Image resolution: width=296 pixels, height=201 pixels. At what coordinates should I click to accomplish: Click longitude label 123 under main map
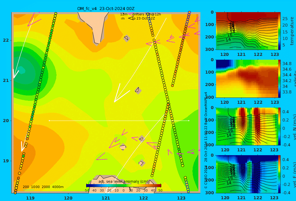pyautogui.click(x=181, y=198)
